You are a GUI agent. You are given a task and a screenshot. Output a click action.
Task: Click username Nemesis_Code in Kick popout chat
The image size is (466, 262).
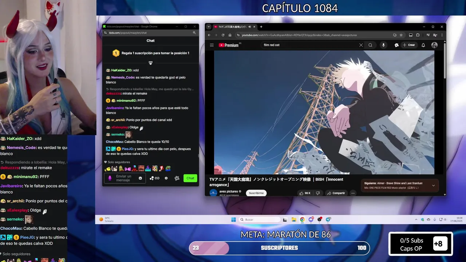coord(123,78)
